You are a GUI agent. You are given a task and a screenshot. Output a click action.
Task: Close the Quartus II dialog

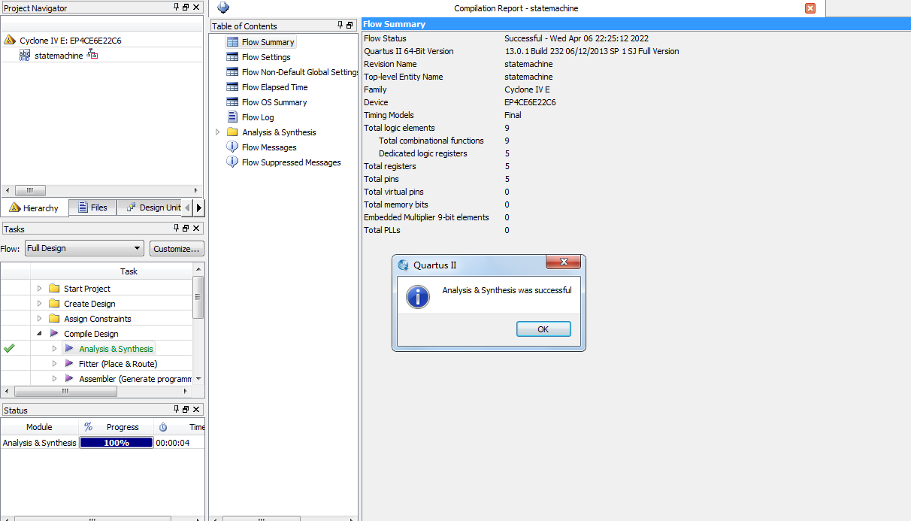[x=562, y=262]
